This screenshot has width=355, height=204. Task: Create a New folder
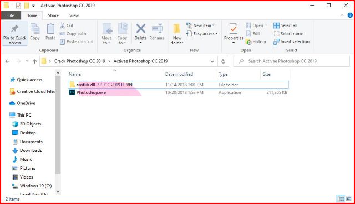(177, 34)
